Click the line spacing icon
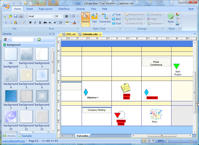This screenshot has height=145, width=199. [60, 22]
